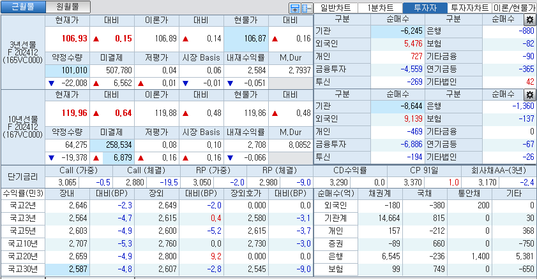Select the highlighted 현물가 106.87 cell
The image size is (537, 279).
pyautogui.click(x=246, y=39)
